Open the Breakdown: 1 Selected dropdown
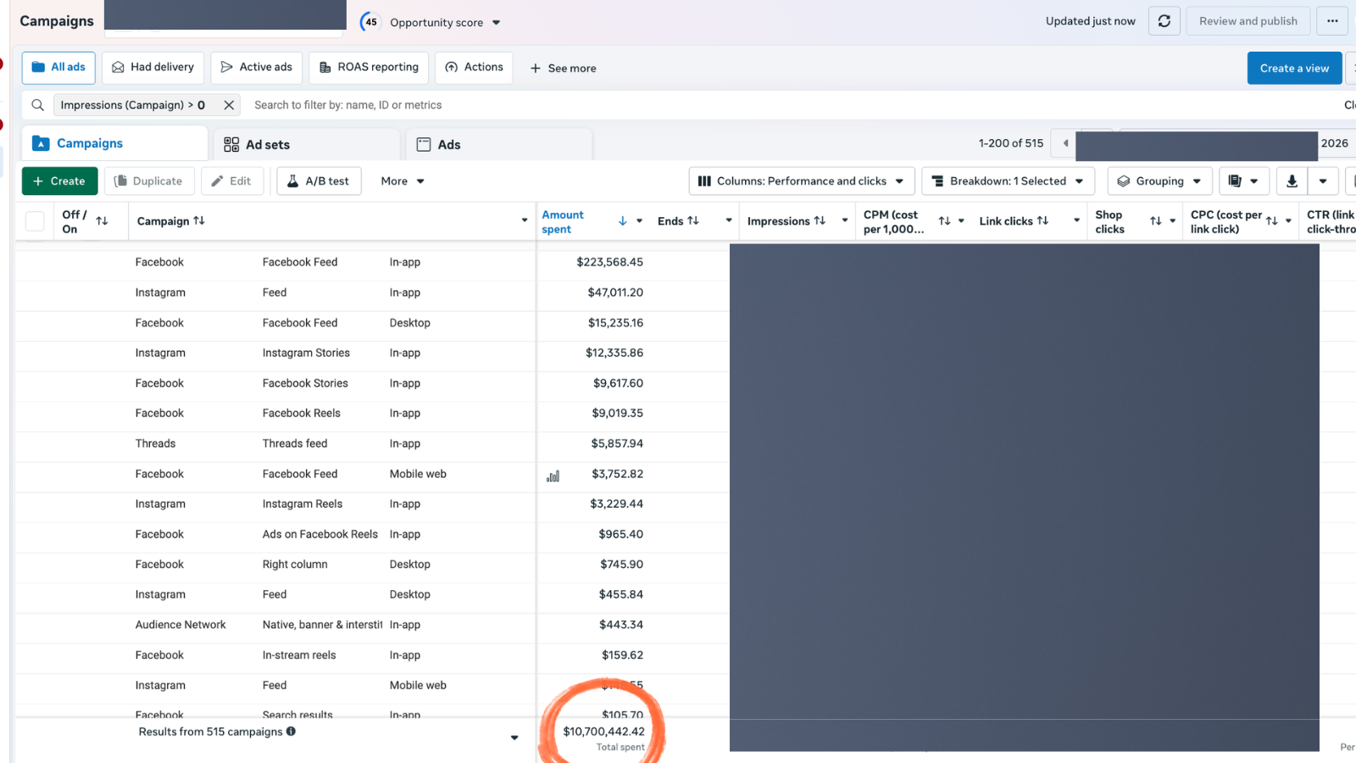This screenshot has width=1356, height=763. (1008, 181)
